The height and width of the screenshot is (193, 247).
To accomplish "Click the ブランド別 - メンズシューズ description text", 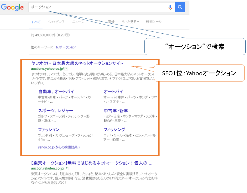I will point(65,137).
